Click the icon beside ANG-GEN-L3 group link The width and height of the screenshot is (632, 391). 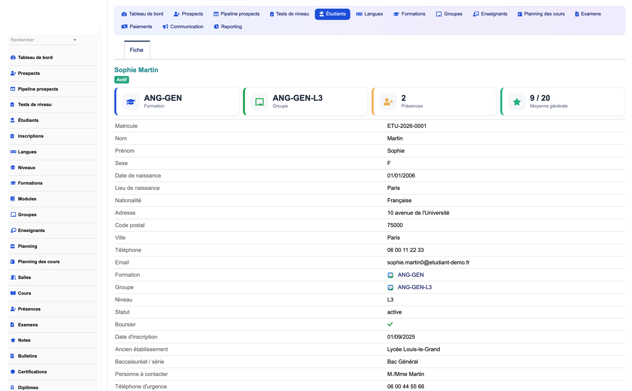click(x=390, y=287)
